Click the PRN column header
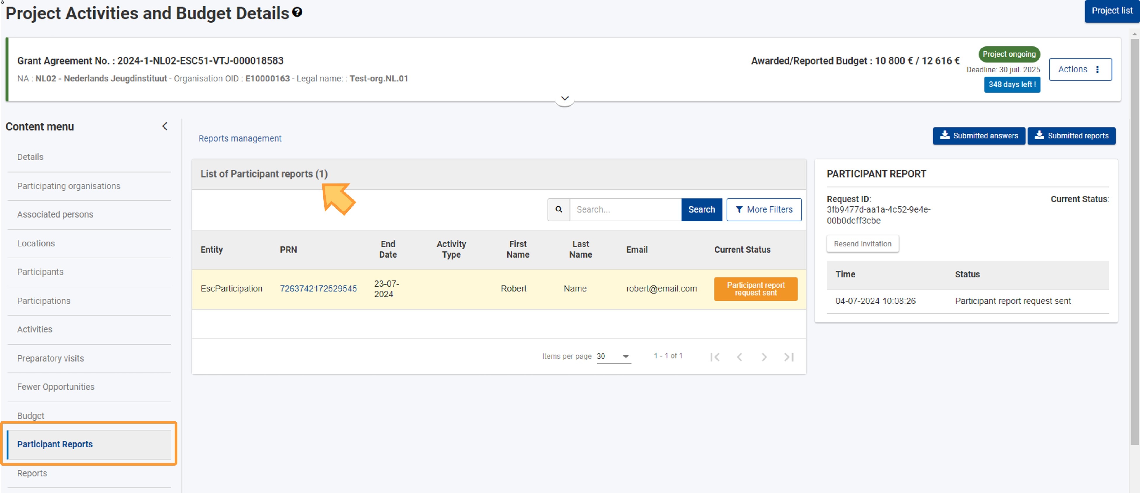1140x493 pixels. (x=288, y=250)
